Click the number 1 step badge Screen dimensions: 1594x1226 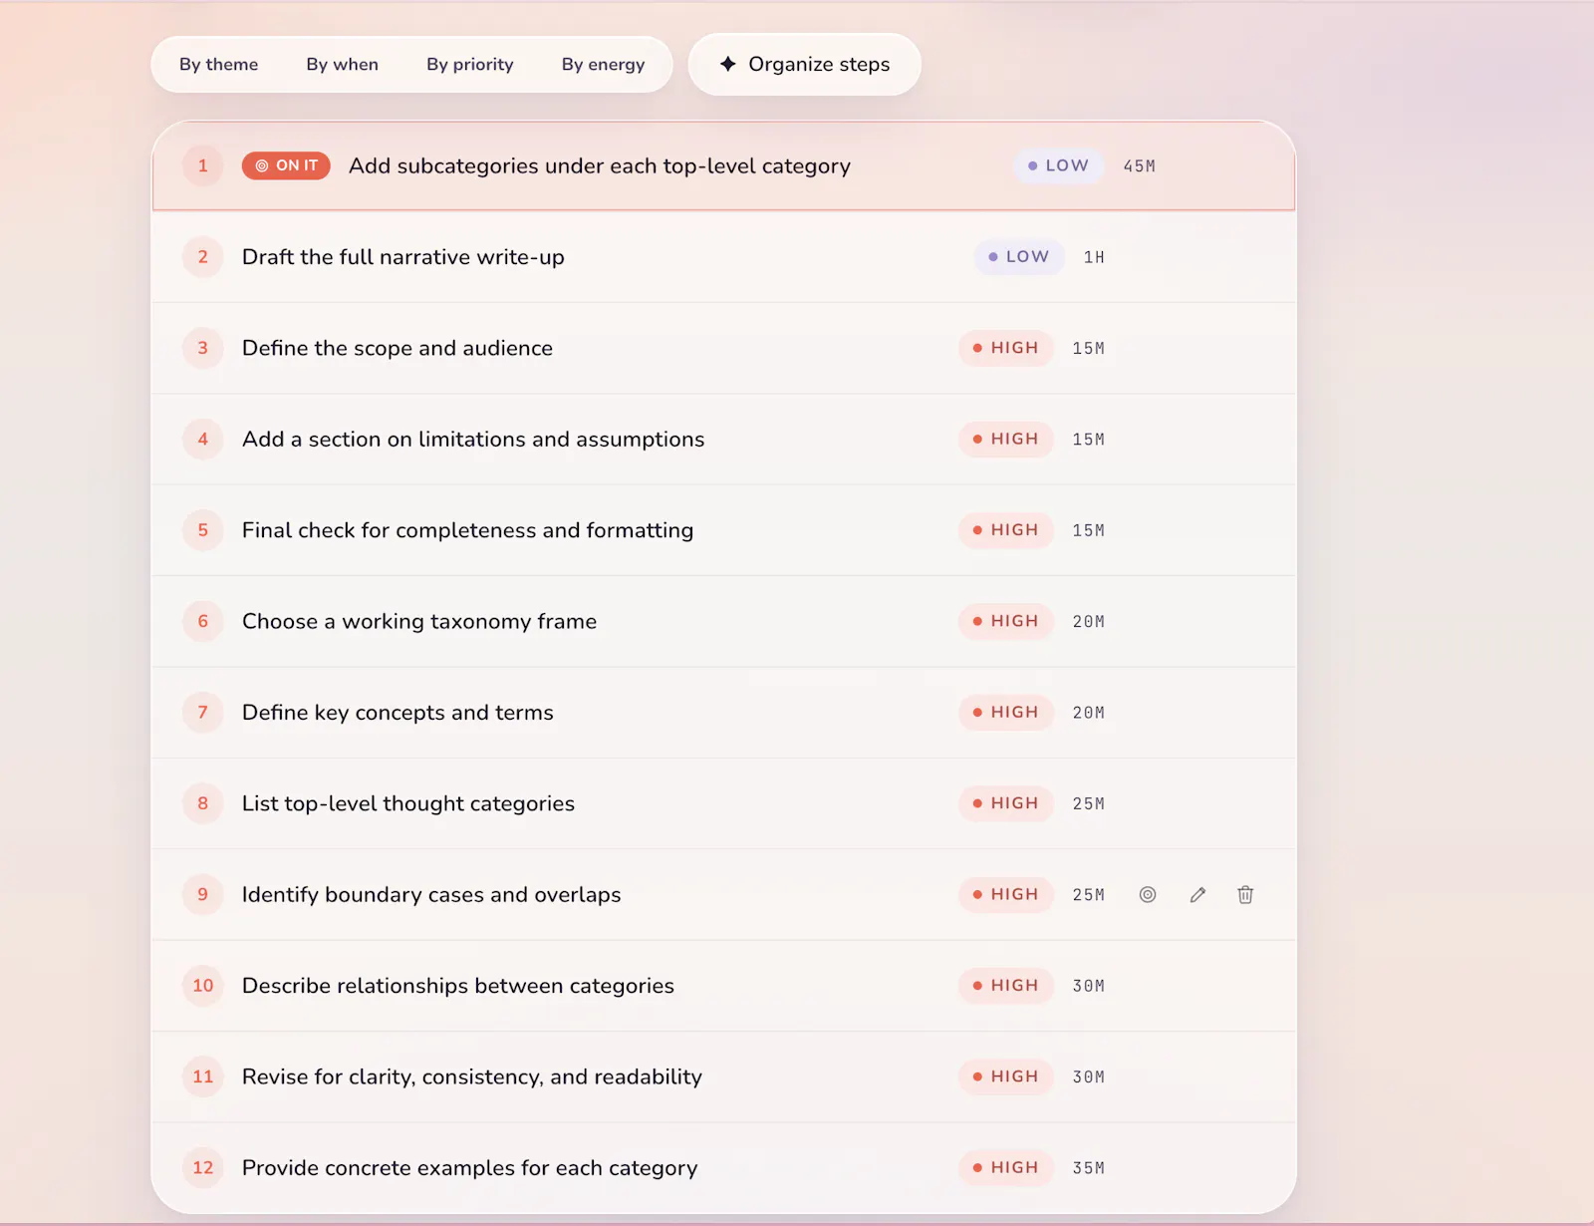tap(203, 165)
